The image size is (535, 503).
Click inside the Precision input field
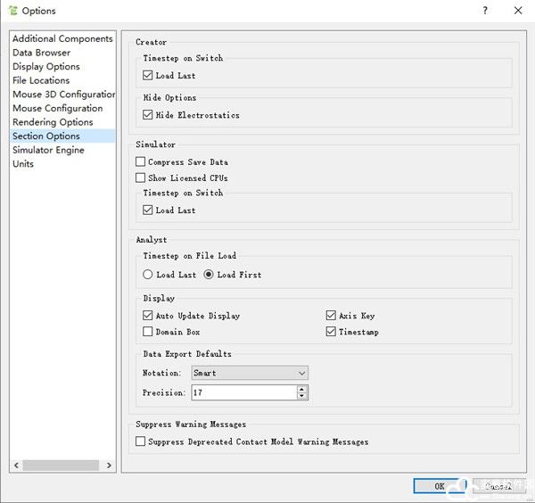pos(243,392)
